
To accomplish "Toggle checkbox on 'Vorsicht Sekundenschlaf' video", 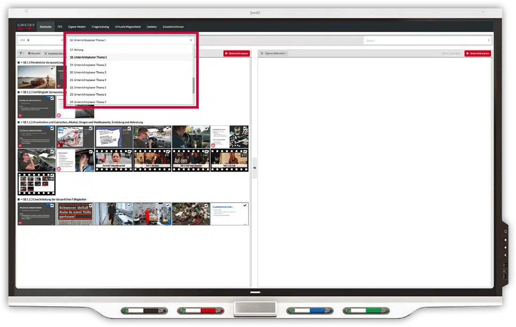I will (129, 152).
